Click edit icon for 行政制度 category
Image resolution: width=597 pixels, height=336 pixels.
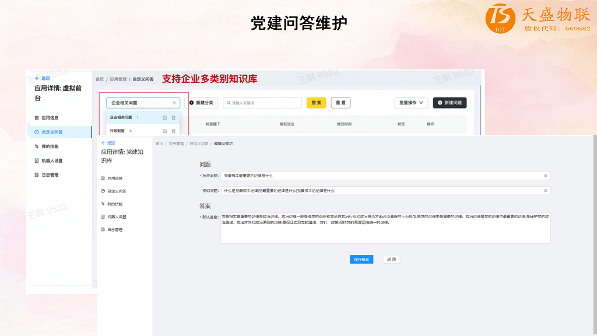pyautogui.click(x=165, y=131)
